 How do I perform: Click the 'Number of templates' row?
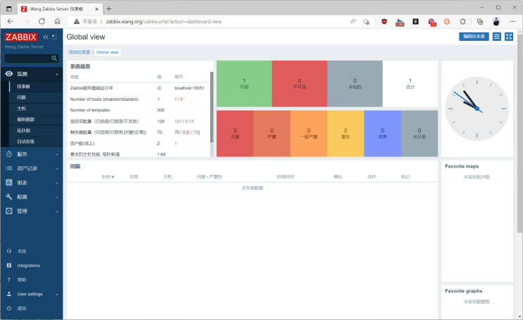[x=138, y=110]
